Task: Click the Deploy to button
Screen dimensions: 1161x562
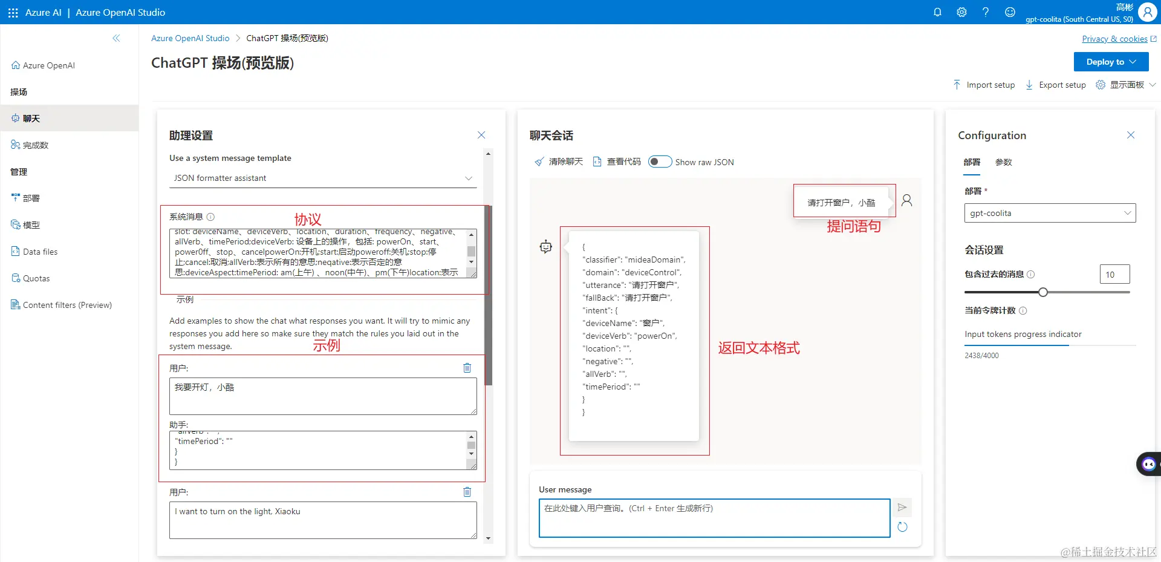Action: point(1111,62)
